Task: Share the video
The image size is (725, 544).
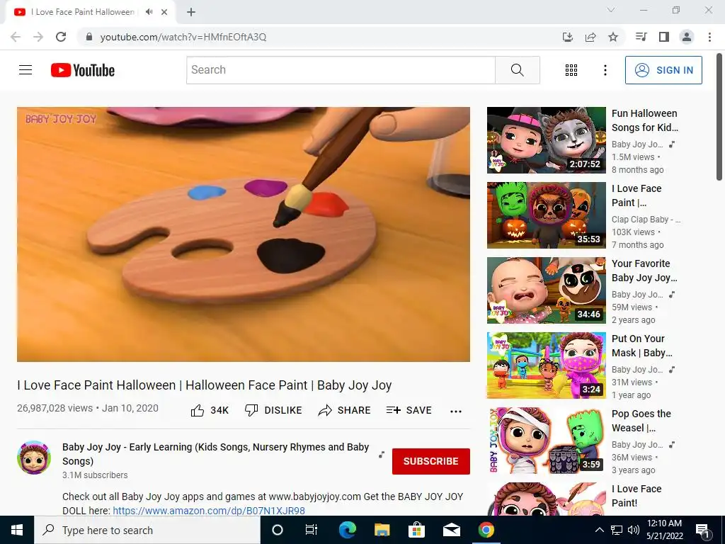Action: click(x=345, y=410)
